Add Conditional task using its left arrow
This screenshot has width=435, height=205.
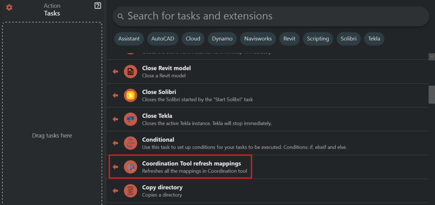point(116,143)
